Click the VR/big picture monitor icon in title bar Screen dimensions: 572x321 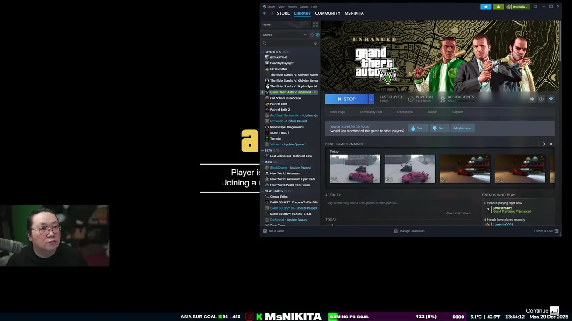[535, 7]
